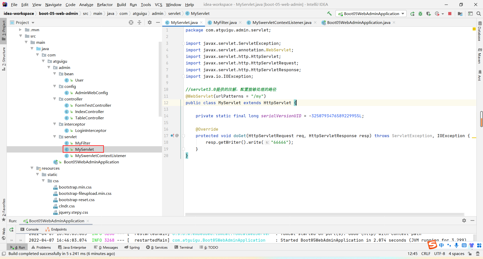Click the editor horizontal scrollbar

pyautogui.click(x=325, y=214)
